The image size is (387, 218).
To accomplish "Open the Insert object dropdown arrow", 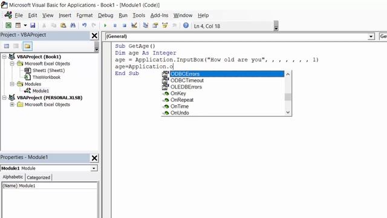I will pos(25,25).
